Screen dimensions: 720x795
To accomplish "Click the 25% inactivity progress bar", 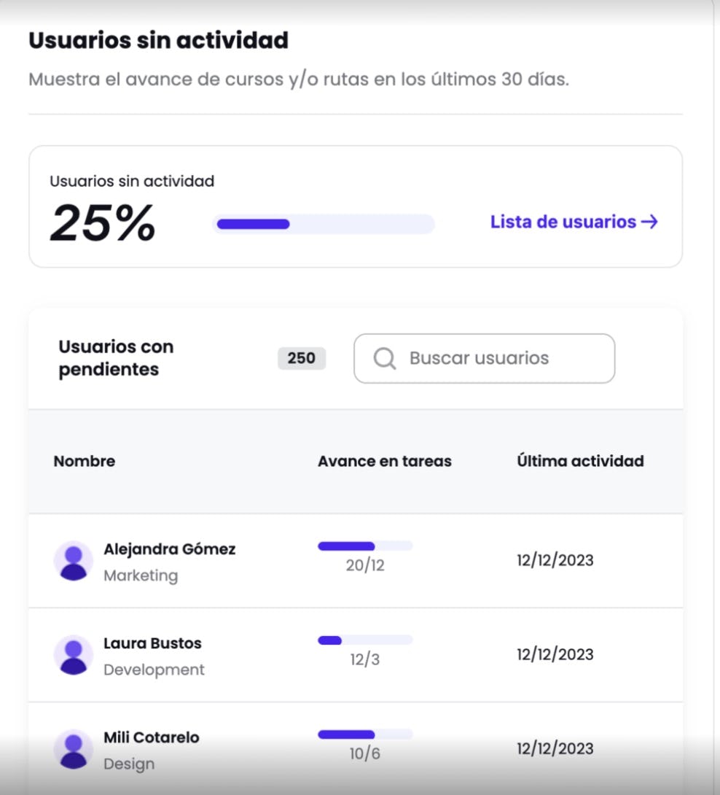I will coord(324,223).
